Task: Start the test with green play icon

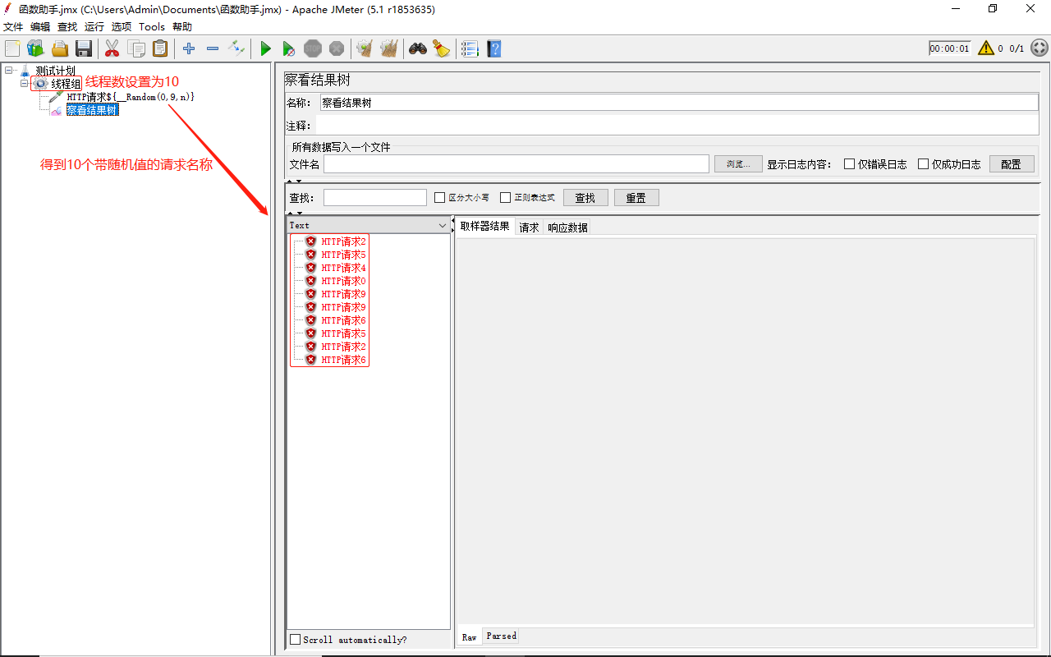Action: [x=265, y=48]
